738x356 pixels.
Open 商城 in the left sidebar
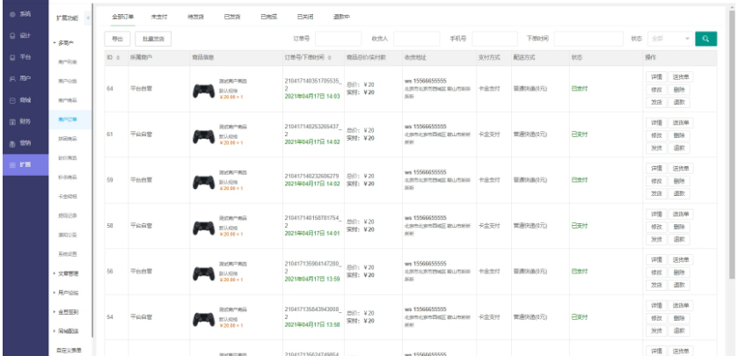(21, 100)
